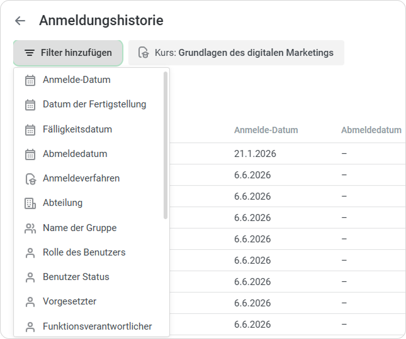Viewport: 406px width, 339px height.
Task: Click calendar icon next to Datum der Fertigstellung
Action: tap(30, 105)
